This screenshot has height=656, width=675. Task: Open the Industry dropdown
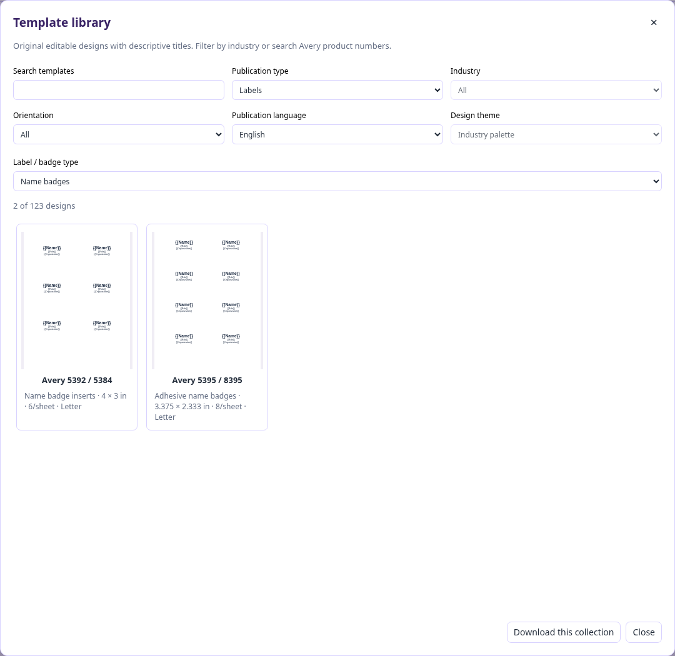(556, 90)
